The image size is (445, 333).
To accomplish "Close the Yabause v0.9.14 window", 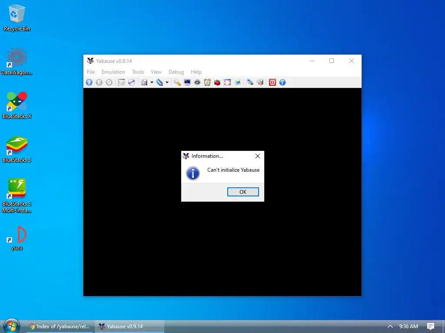I will [x=351, y=61].
